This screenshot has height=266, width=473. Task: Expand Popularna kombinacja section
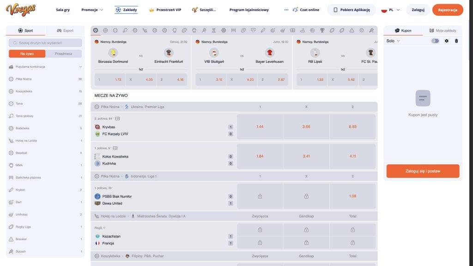click(x=45, y=66)
